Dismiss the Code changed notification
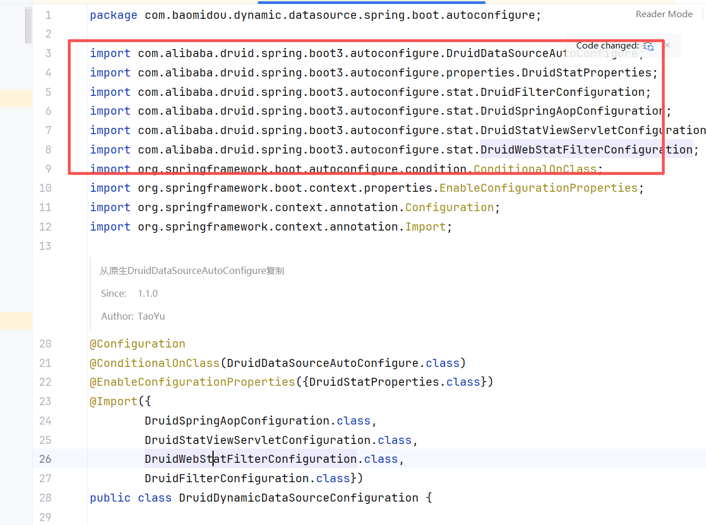Image resolution: width=706 pixels, height=525 pixels. [x=667, y=45]
